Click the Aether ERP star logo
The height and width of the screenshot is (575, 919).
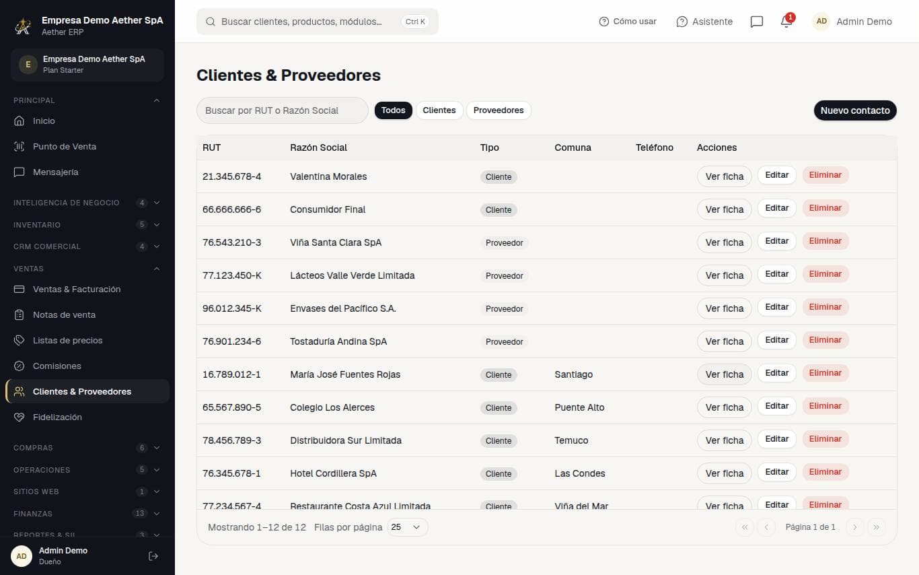[23, 26]
